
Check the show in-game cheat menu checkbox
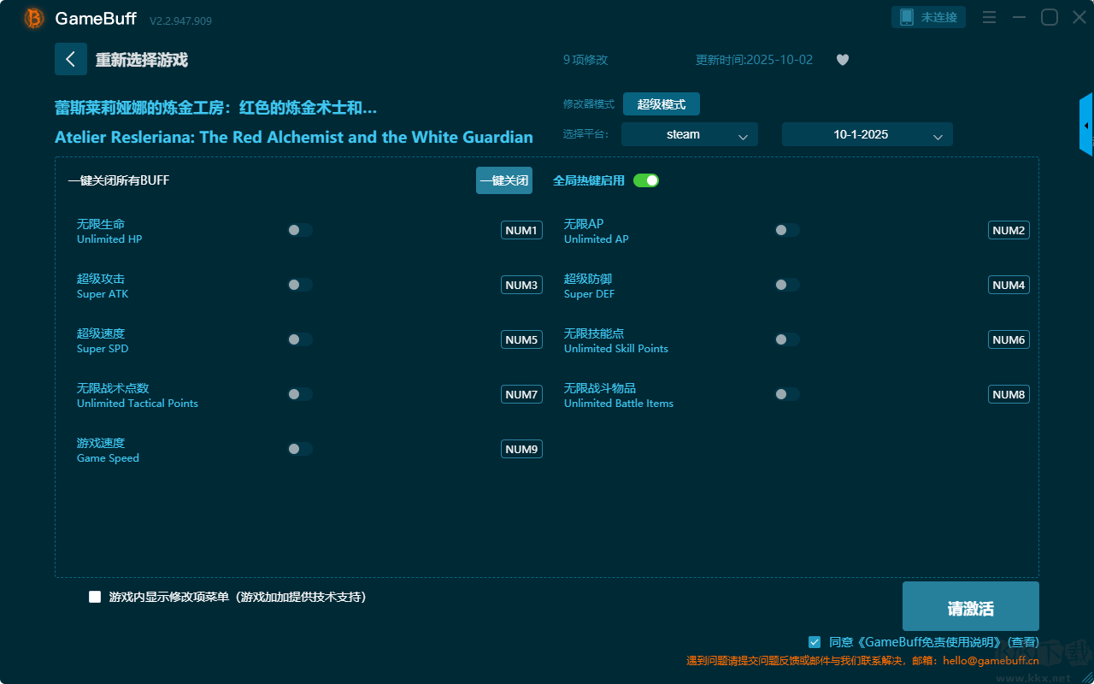95,597
